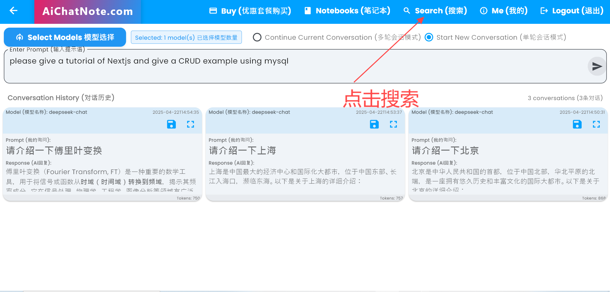Open Search in the top navigation
This screenshot has width=610, height=292.
pyautogui.click(x=435, y=11)
